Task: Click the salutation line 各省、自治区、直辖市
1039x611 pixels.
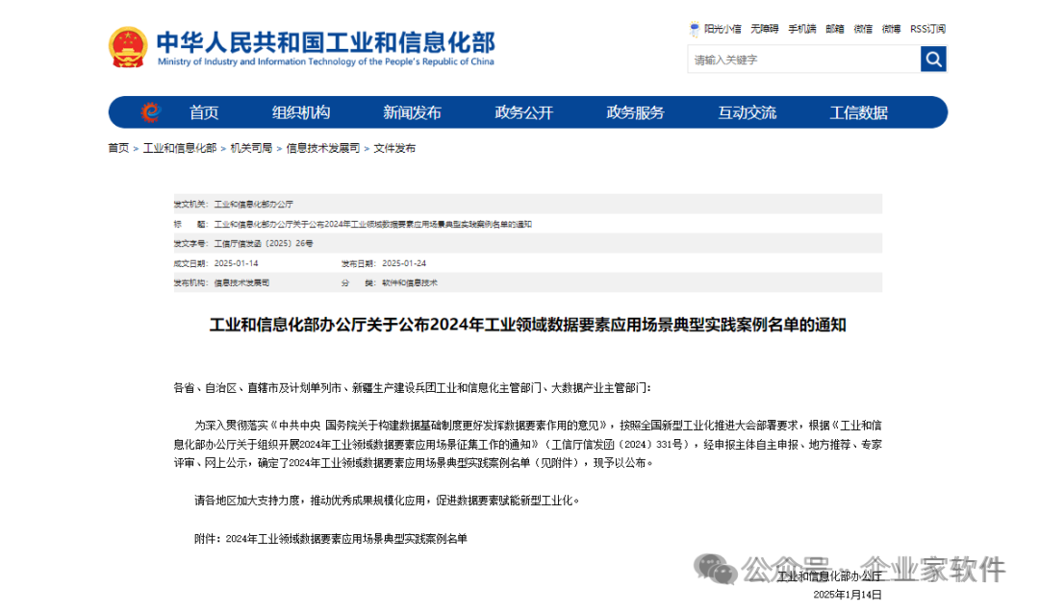Action: [412, 388]
